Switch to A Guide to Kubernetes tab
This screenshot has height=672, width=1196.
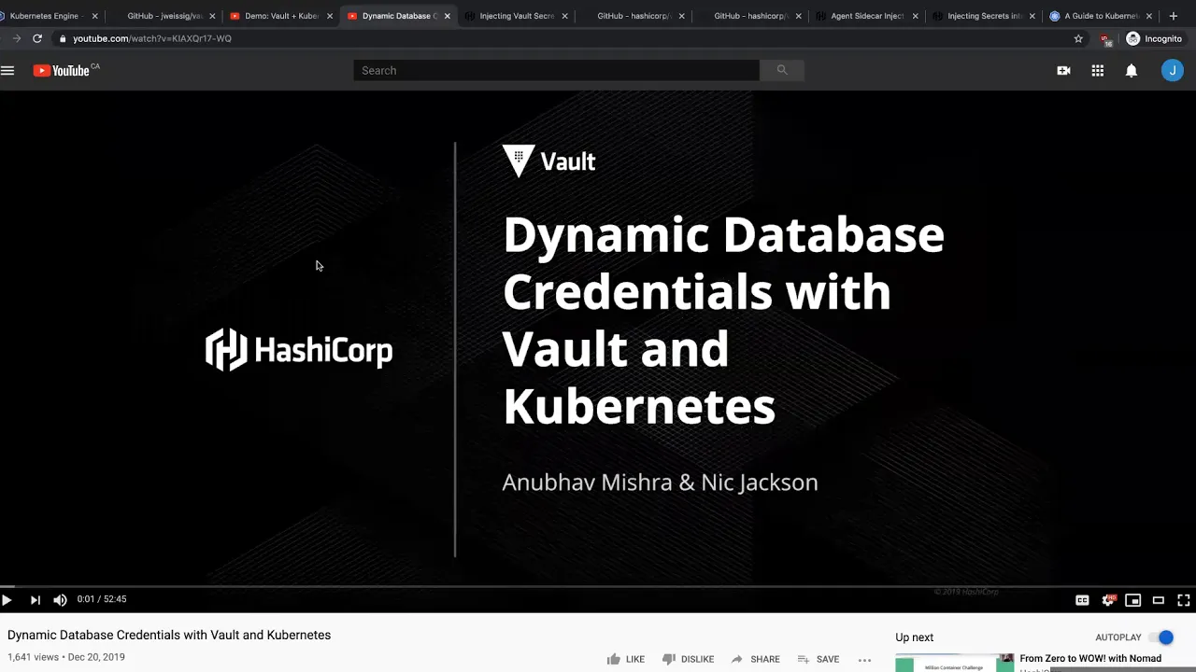tap(1101, 16)
